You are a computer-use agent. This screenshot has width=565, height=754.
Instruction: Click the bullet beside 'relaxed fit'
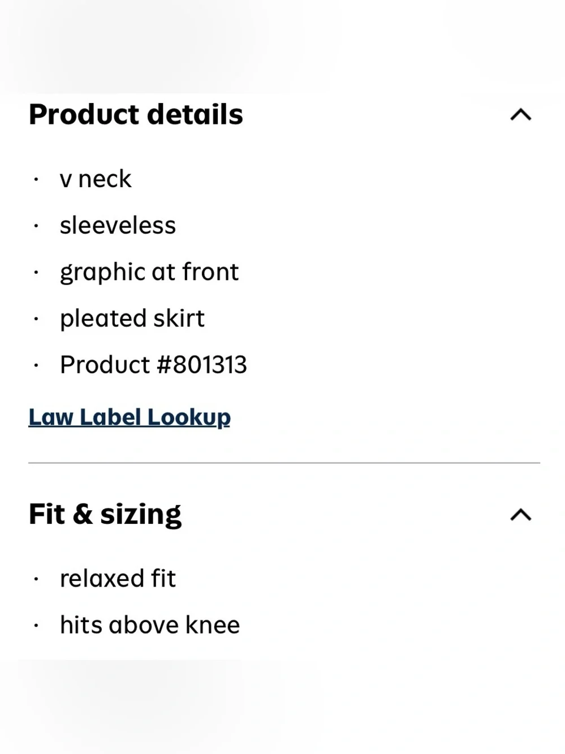tap(36, 579)
